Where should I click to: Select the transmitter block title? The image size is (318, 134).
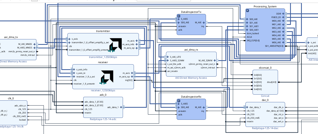[x=103, y=31]
